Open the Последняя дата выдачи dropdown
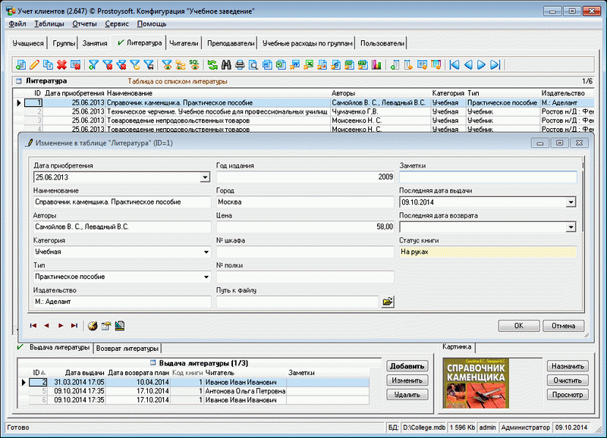 pyautogui.click(x=571, y=202)
